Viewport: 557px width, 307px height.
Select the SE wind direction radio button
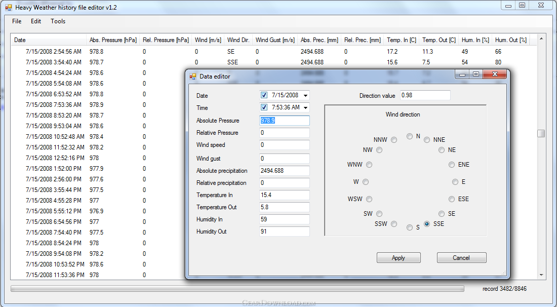(x=442, y=214)
